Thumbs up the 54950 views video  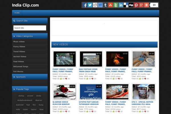click(61, 79)
